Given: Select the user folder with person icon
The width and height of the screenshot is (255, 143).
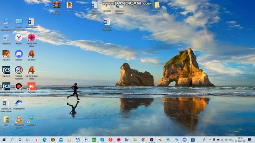Looking at the screenshot, I should [x=6, y=119].
